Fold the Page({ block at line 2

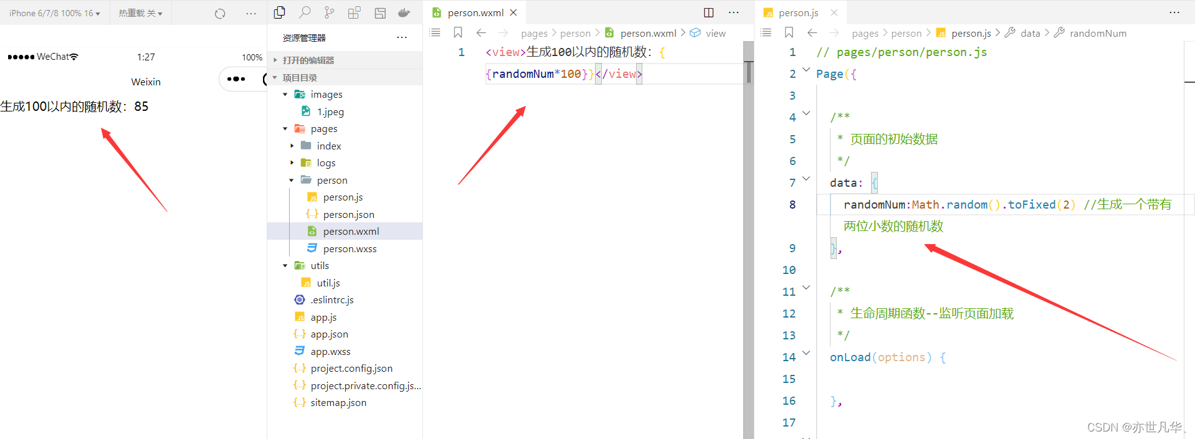point(806,70)
